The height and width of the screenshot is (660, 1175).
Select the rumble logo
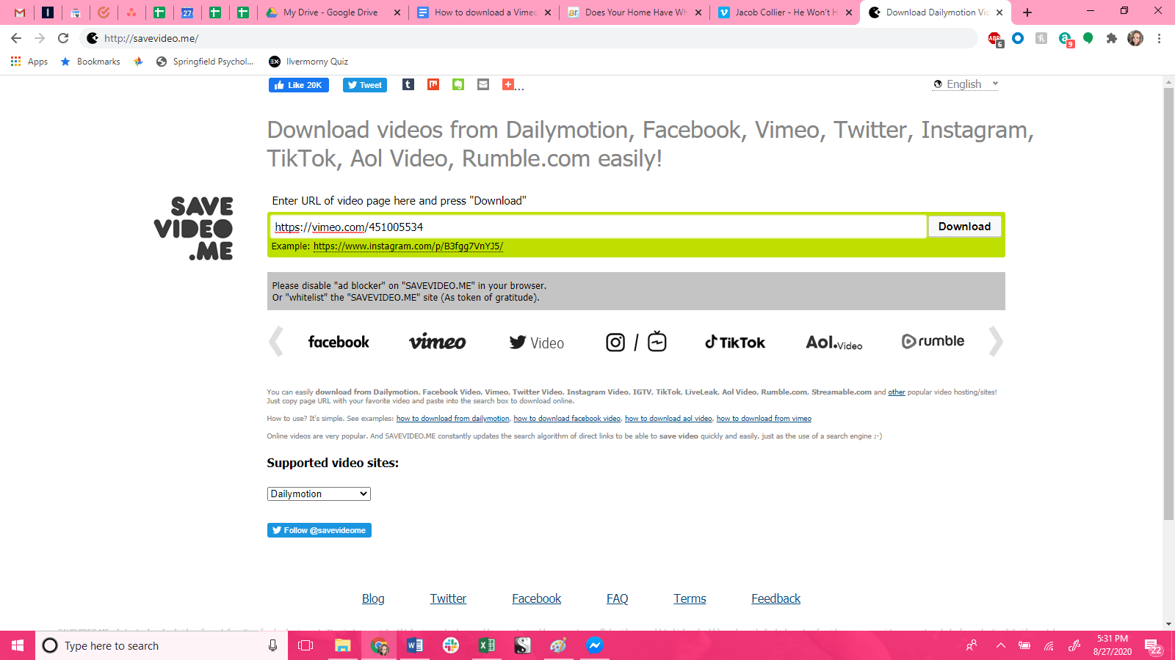coord(933,341)
